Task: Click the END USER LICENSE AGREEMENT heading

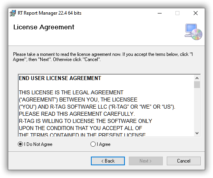Action: (60, 78)
